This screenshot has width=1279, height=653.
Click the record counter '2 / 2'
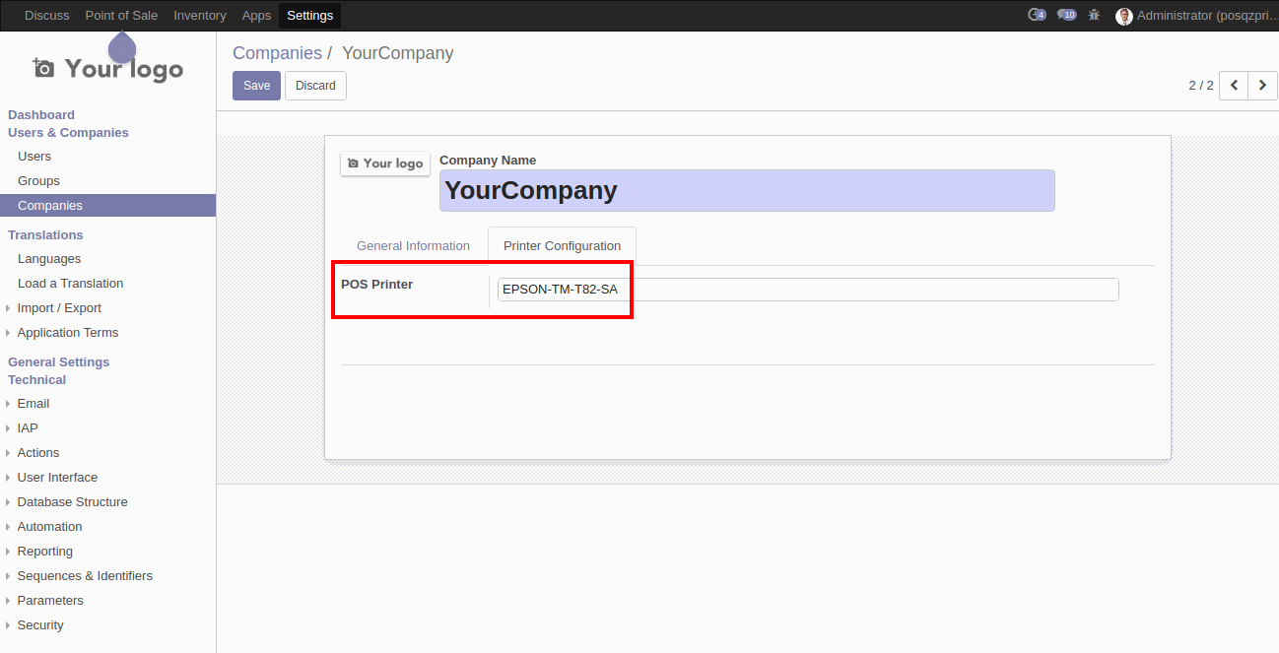point(1201,86)
